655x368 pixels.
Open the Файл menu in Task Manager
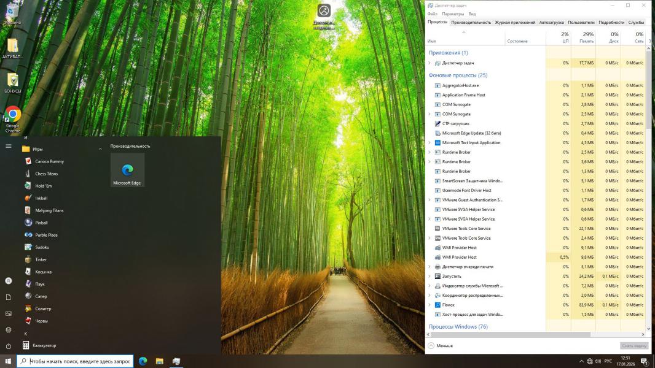[432, 13]
